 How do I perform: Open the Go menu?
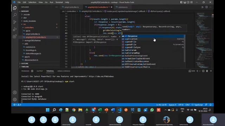point(46,2)
